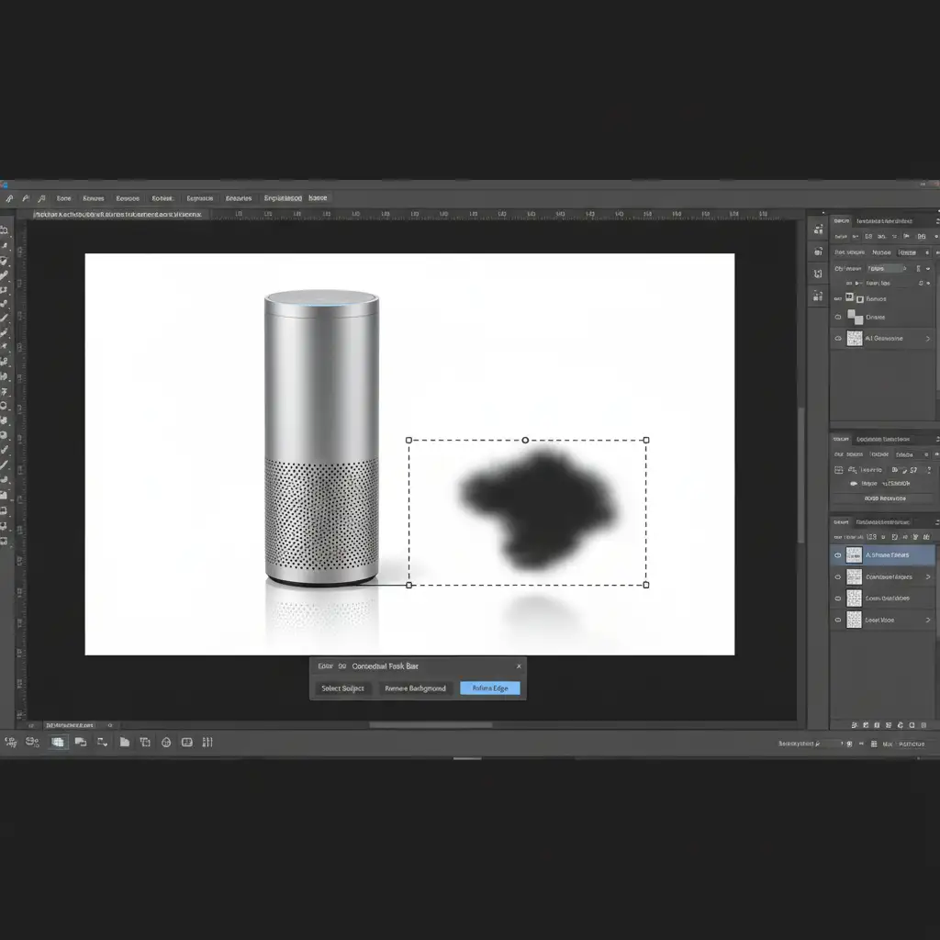Click the top icon in the collapsed right dock strip
Image resolution: width=940 pixels, height=940 pixels.
tap(818, 229)
